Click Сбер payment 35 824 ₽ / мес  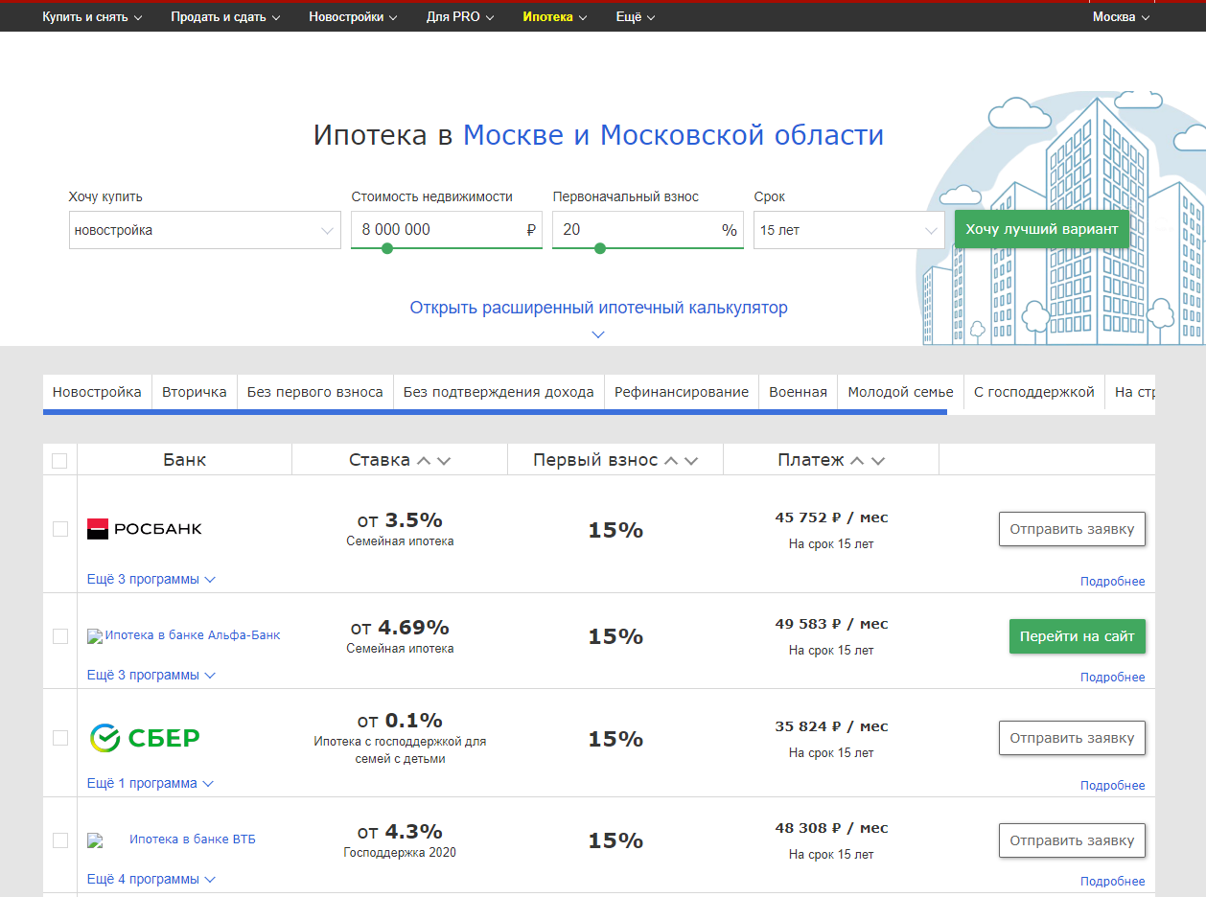(x=831, y=726)
